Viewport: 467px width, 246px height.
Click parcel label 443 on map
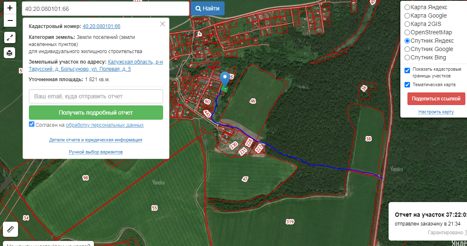pos(207,113)
